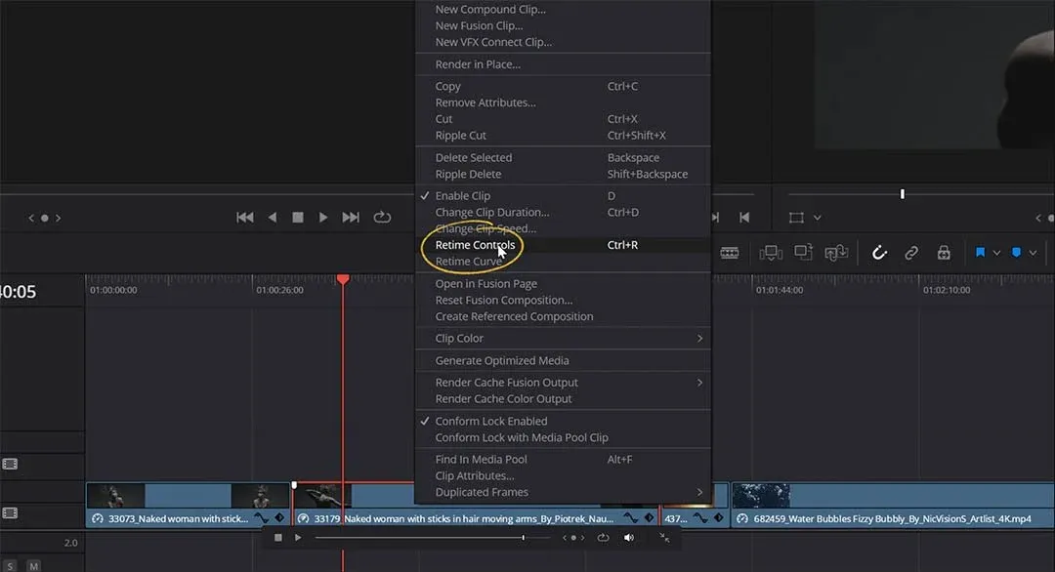Open marker color dropdown arrow

coord(1033,254)
